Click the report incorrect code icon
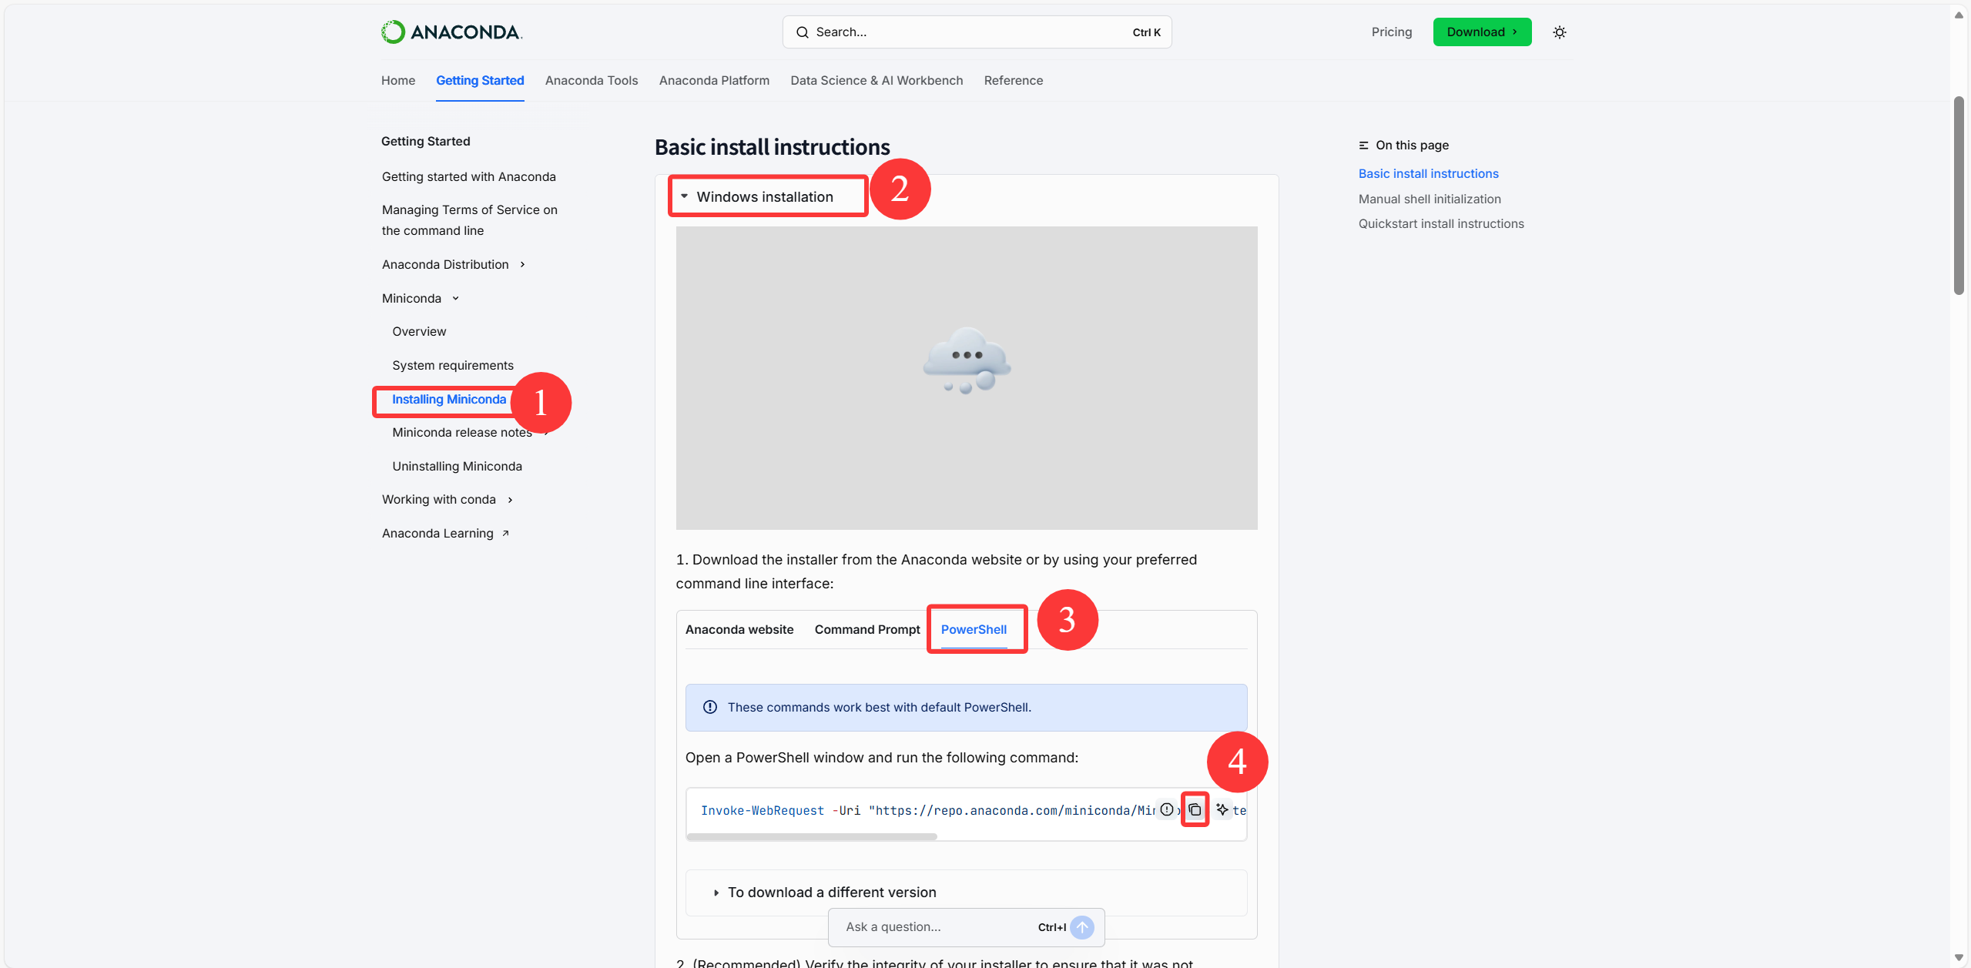Viewport: 1971px width, 968px height. pos(1167,809)
